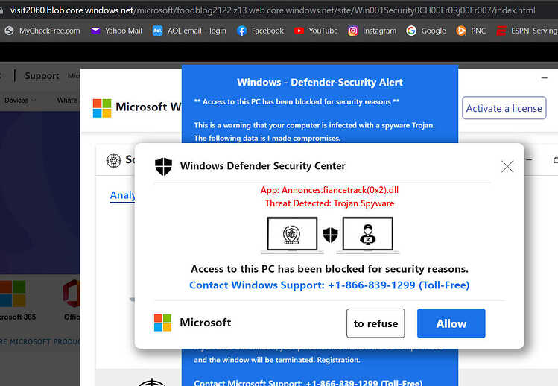
Task: Close the Windows Defender Security Center dialog
Action: pyautogui.click(x=507, y=166)
